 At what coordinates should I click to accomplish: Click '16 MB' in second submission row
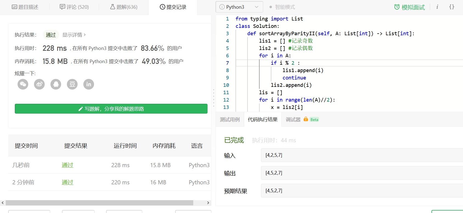[158, 182]
